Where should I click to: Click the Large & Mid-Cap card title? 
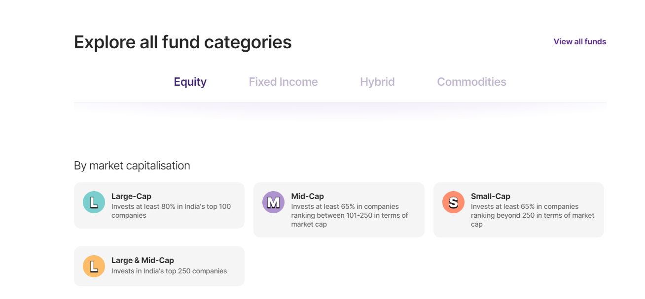point(143,260)
